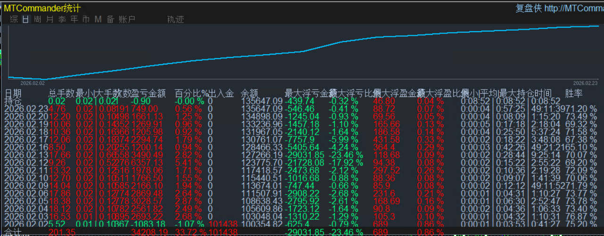
Task: Click balance value 133236.96
Action: (262, 124)
